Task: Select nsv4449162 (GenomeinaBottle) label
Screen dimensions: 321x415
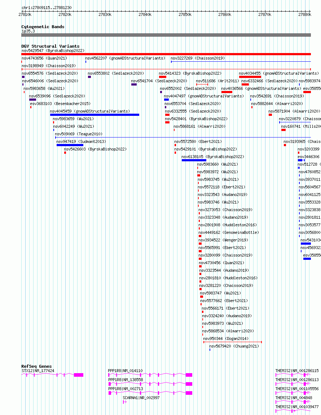Action: [229, 233]
